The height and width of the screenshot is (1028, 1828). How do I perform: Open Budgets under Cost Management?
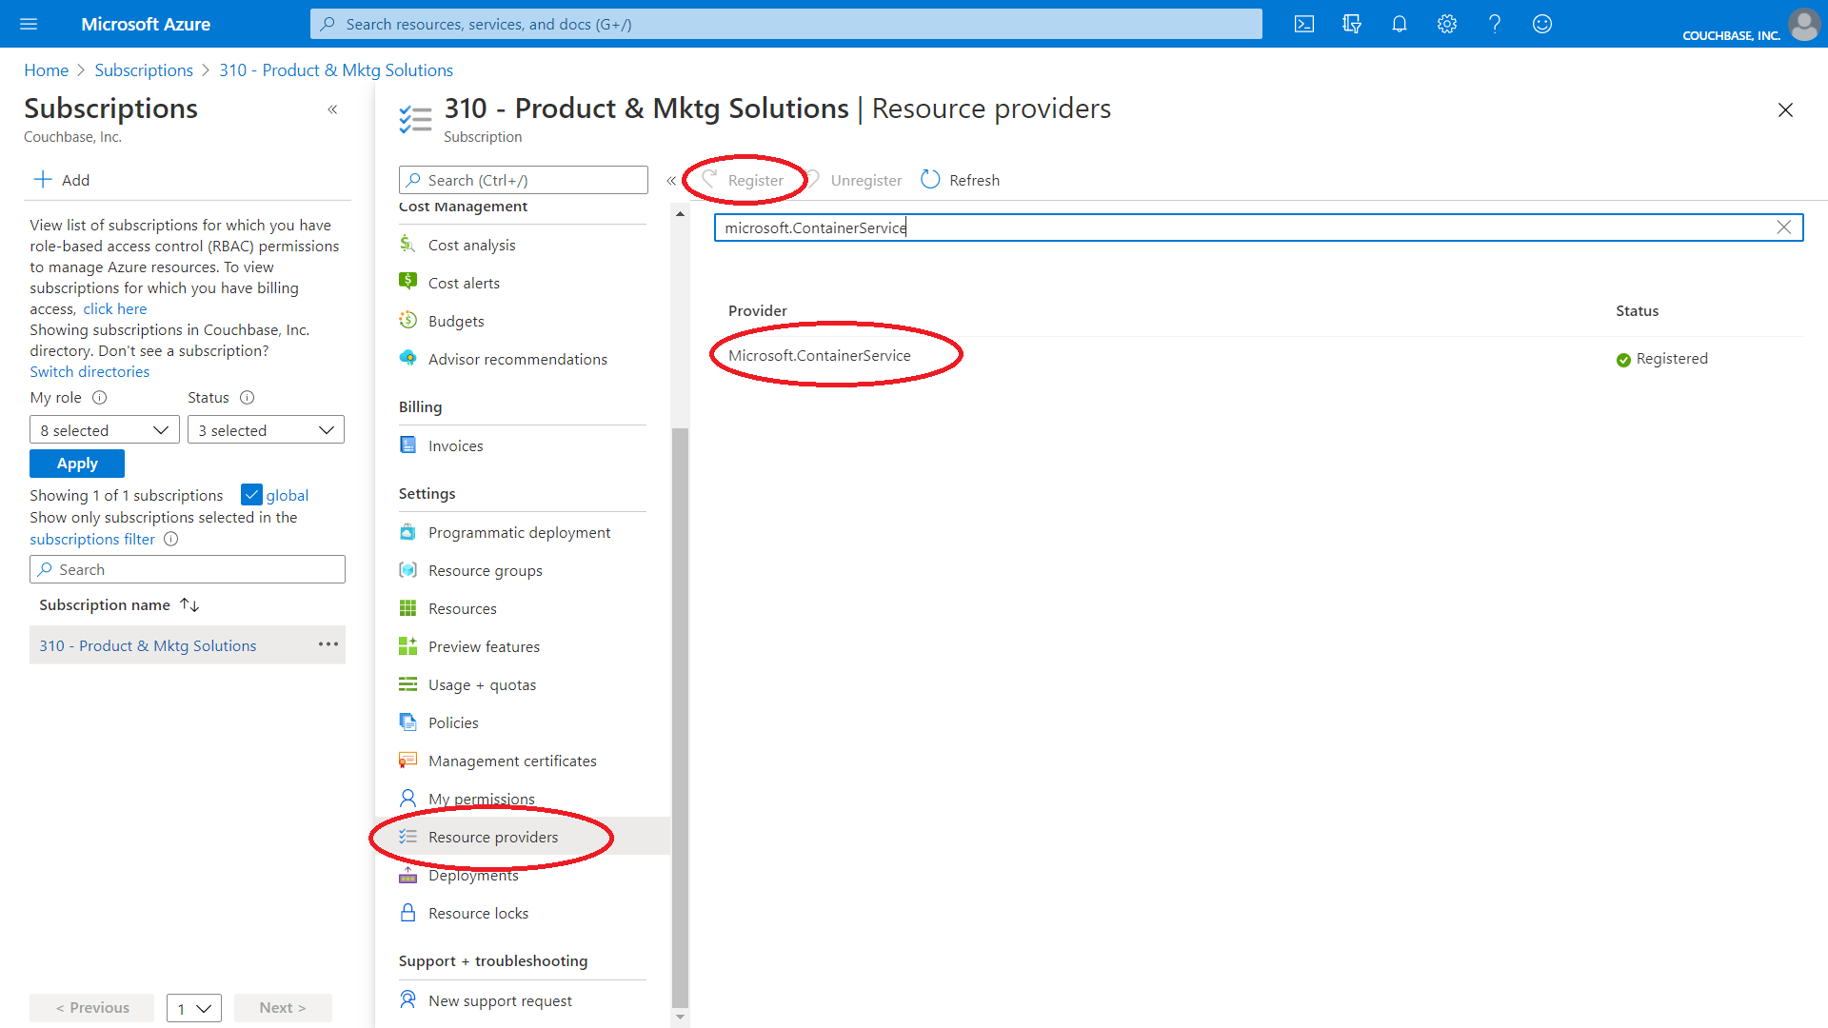(x=455, y=321)
